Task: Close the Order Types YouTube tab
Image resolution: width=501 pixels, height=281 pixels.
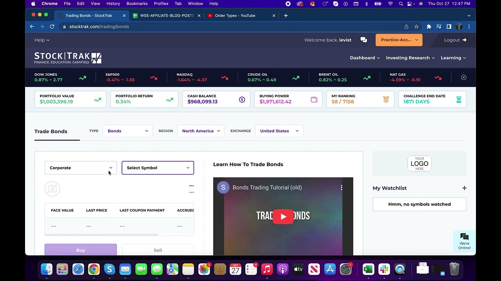Action: (x=274, y=16)
